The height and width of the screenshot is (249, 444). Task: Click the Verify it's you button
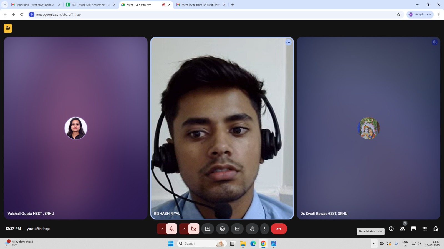pyautogui.click(x=420, y=14)
